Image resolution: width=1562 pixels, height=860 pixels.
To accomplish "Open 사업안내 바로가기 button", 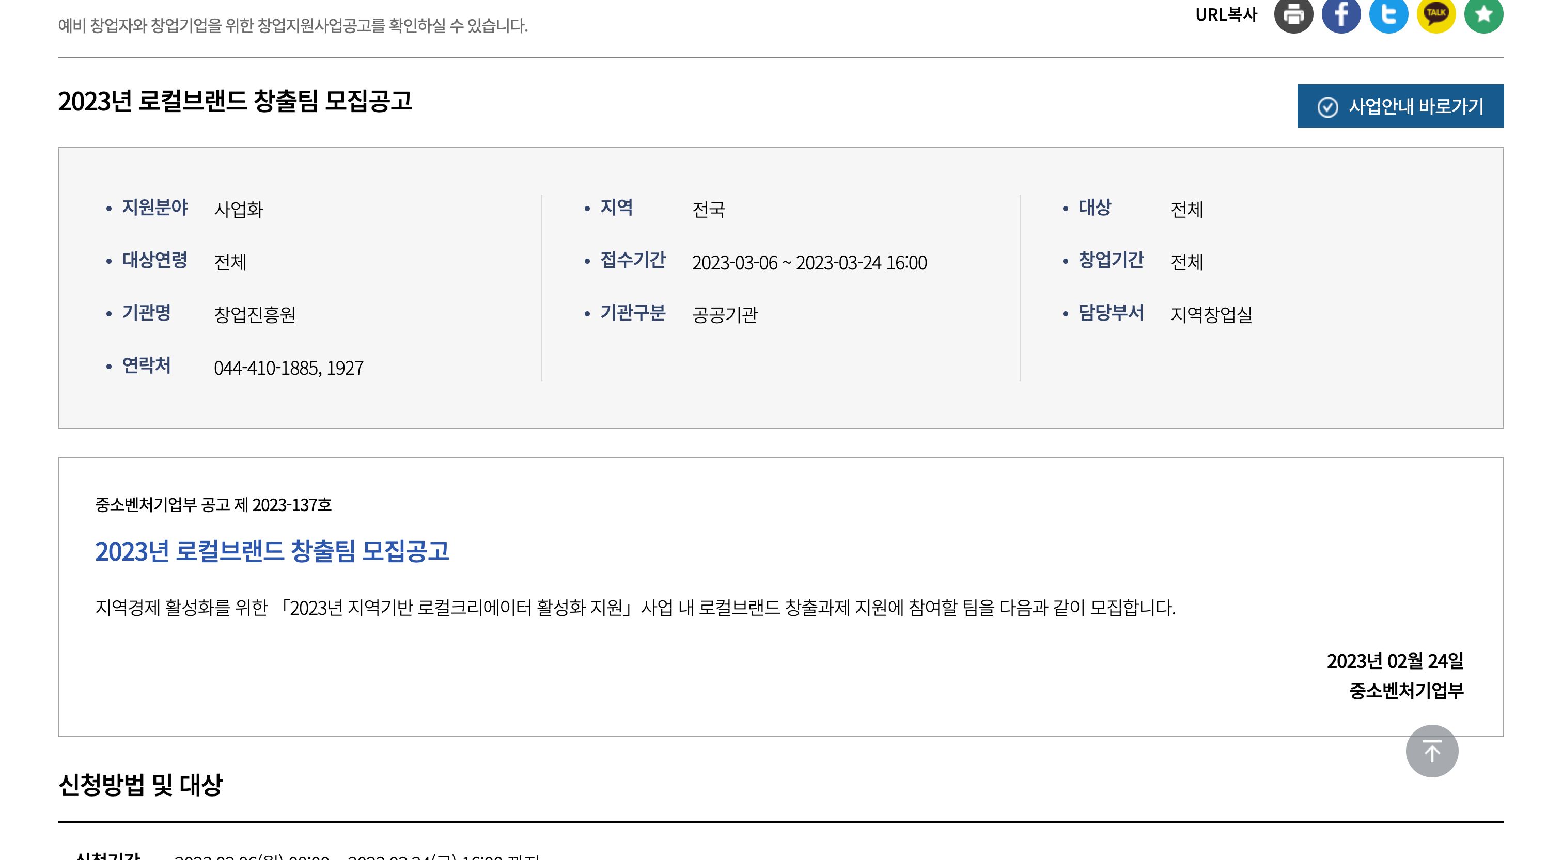I will click(1400, 106).
